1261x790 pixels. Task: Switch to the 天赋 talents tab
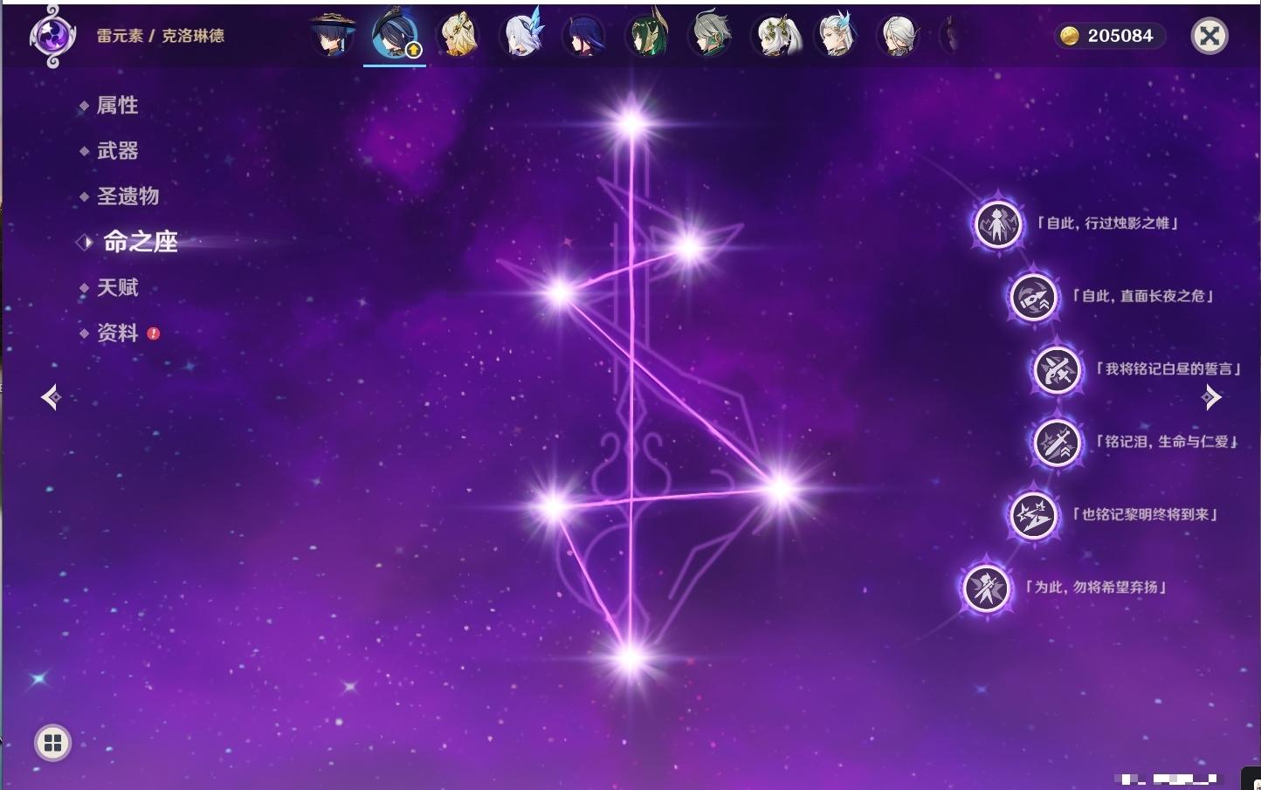[x=117, y=287]
